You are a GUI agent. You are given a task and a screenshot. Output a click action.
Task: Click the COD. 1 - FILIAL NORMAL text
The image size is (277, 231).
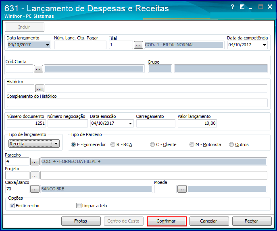tap(169, 45)
